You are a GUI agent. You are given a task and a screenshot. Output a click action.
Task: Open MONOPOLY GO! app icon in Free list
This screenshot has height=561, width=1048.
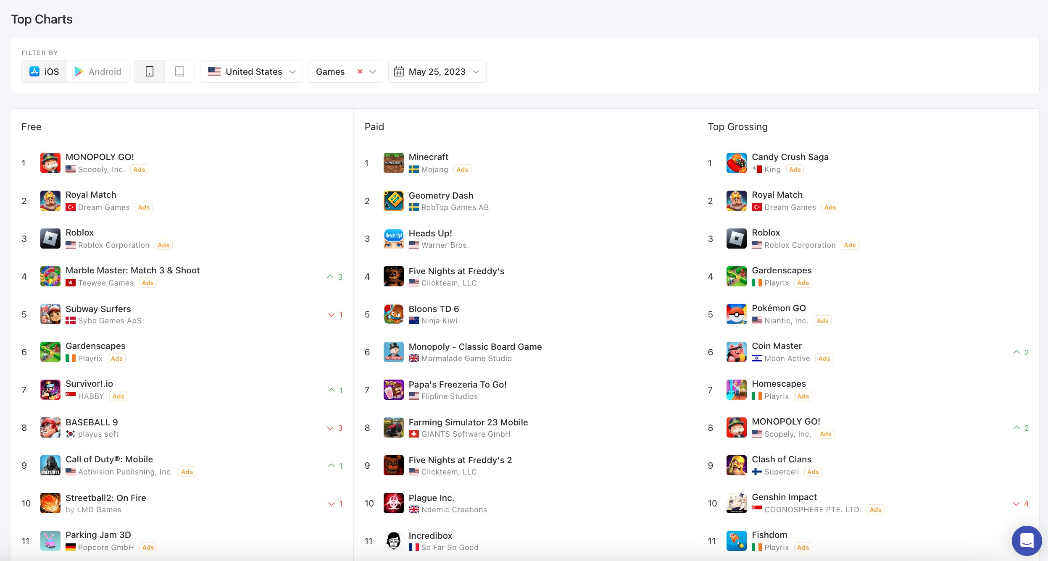coord(50,163)
